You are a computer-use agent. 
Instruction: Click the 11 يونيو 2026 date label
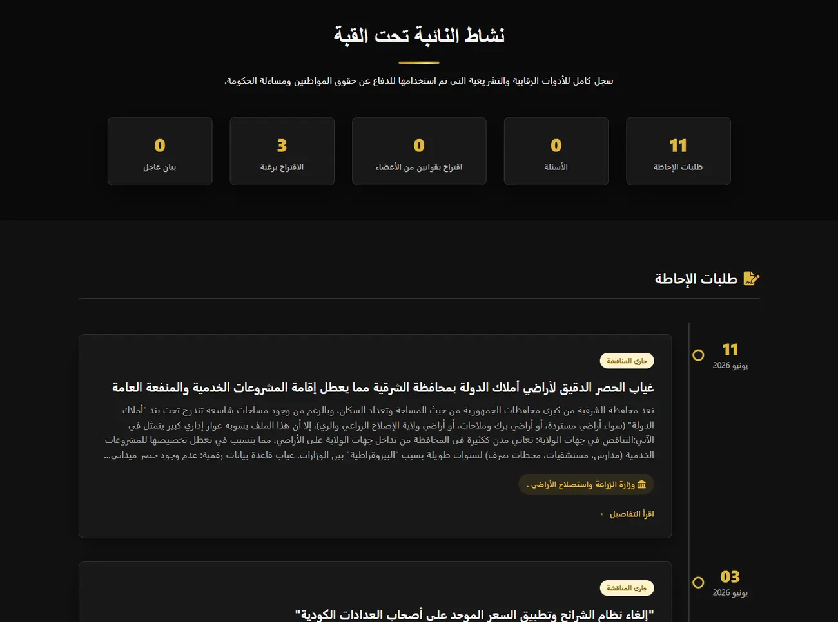point(730,355)
